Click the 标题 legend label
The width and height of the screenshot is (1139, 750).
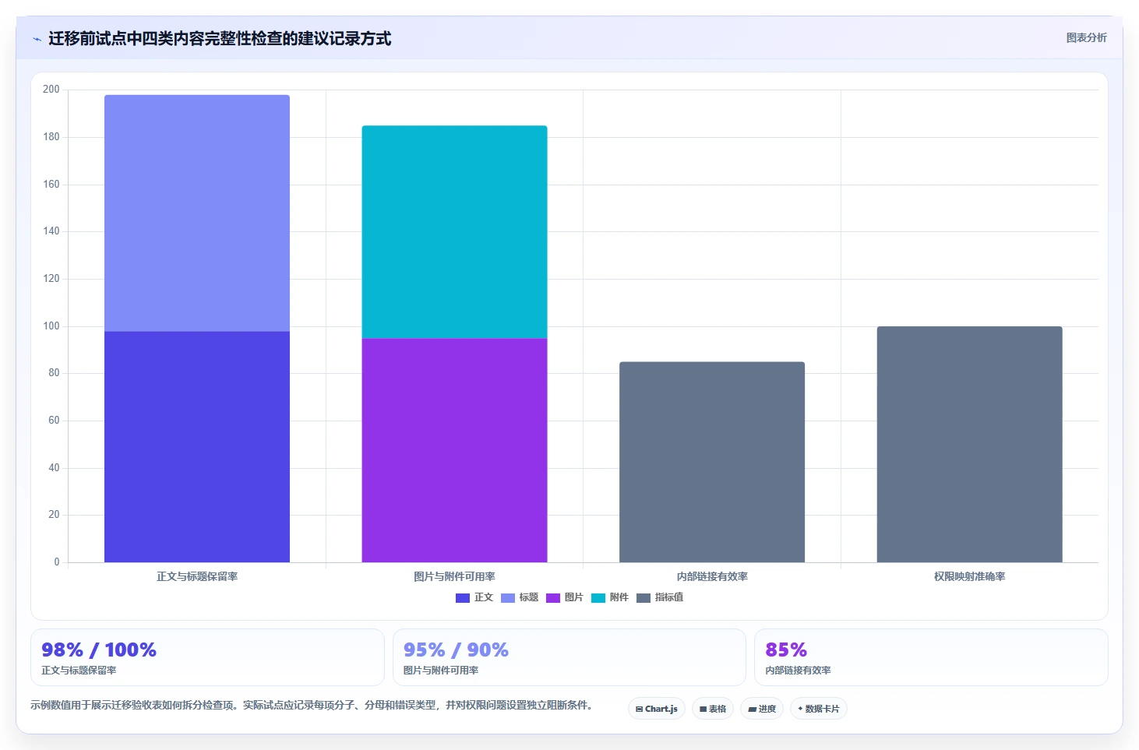pyautogui.click(x=529, y=597)
